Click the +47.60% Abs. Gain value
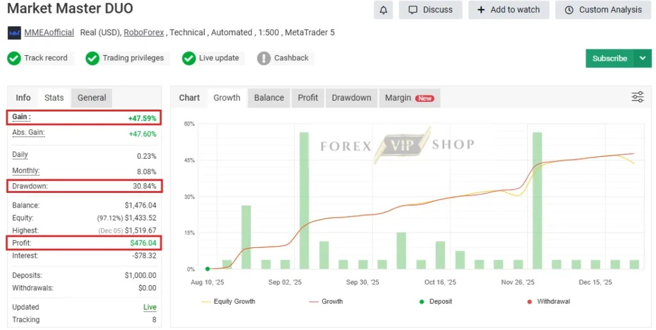The width and height of the screenshot is (656, 330). (142, 134)
